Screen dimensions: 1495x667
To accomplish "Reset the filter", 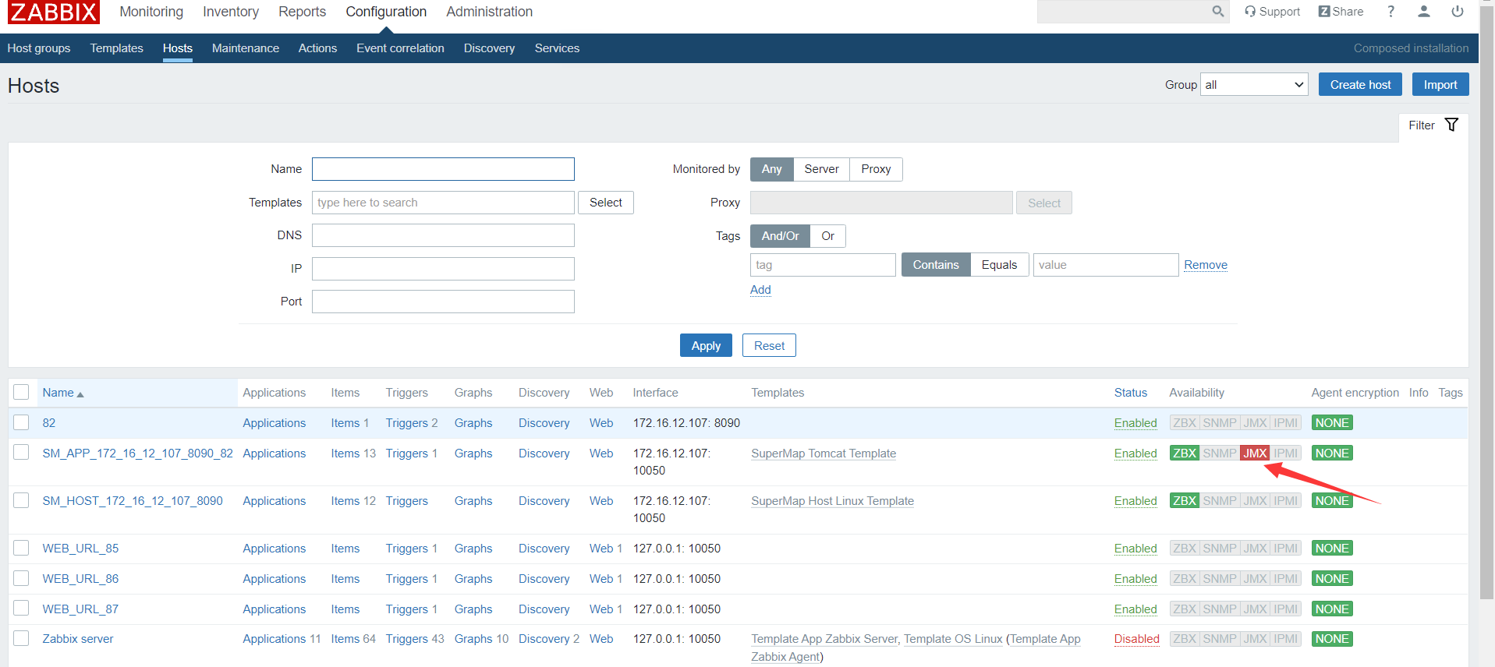I will 769,345.
